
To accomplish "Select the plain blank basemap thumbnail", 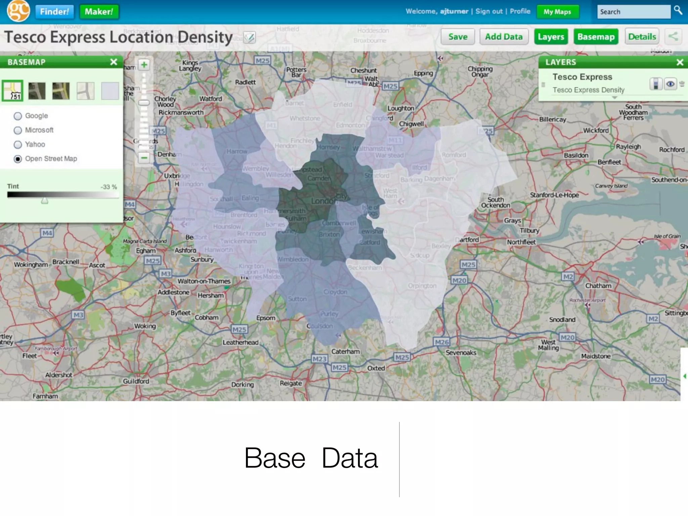I will coord(110,91).
